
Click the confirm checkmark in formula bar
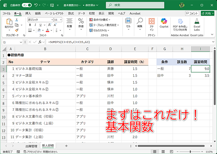[x=35, y=42]
